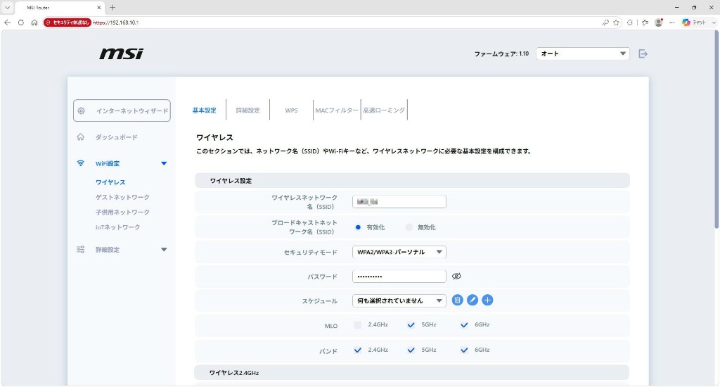Open the インターネットウィザード button
The image size is (720, 387).
point(122,110)
